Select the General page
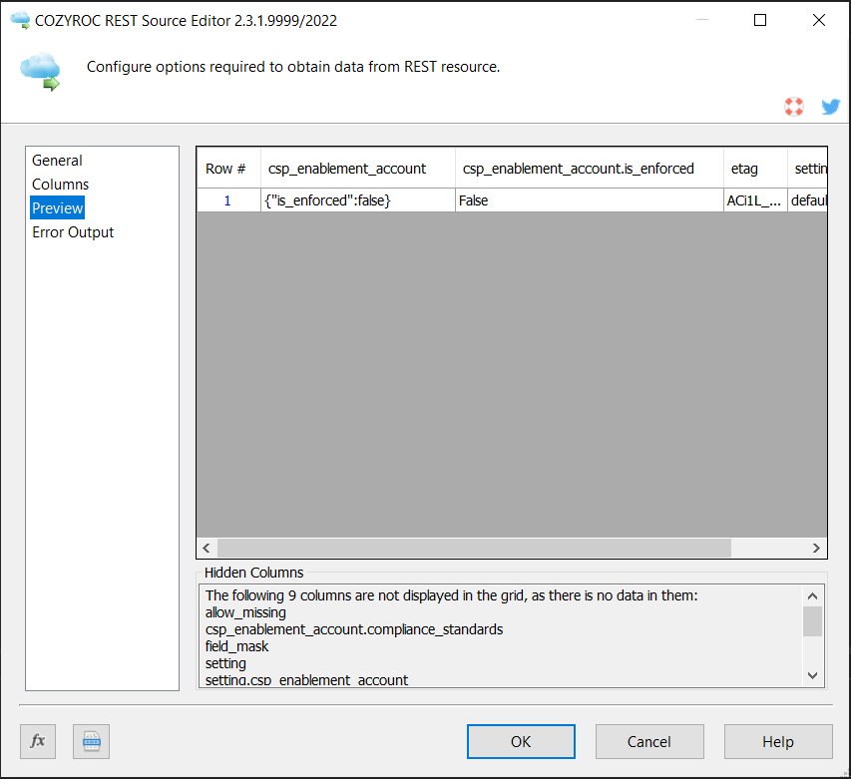This screenshot has width=851, height=779. pyautogui.click(x=57, y=161)
